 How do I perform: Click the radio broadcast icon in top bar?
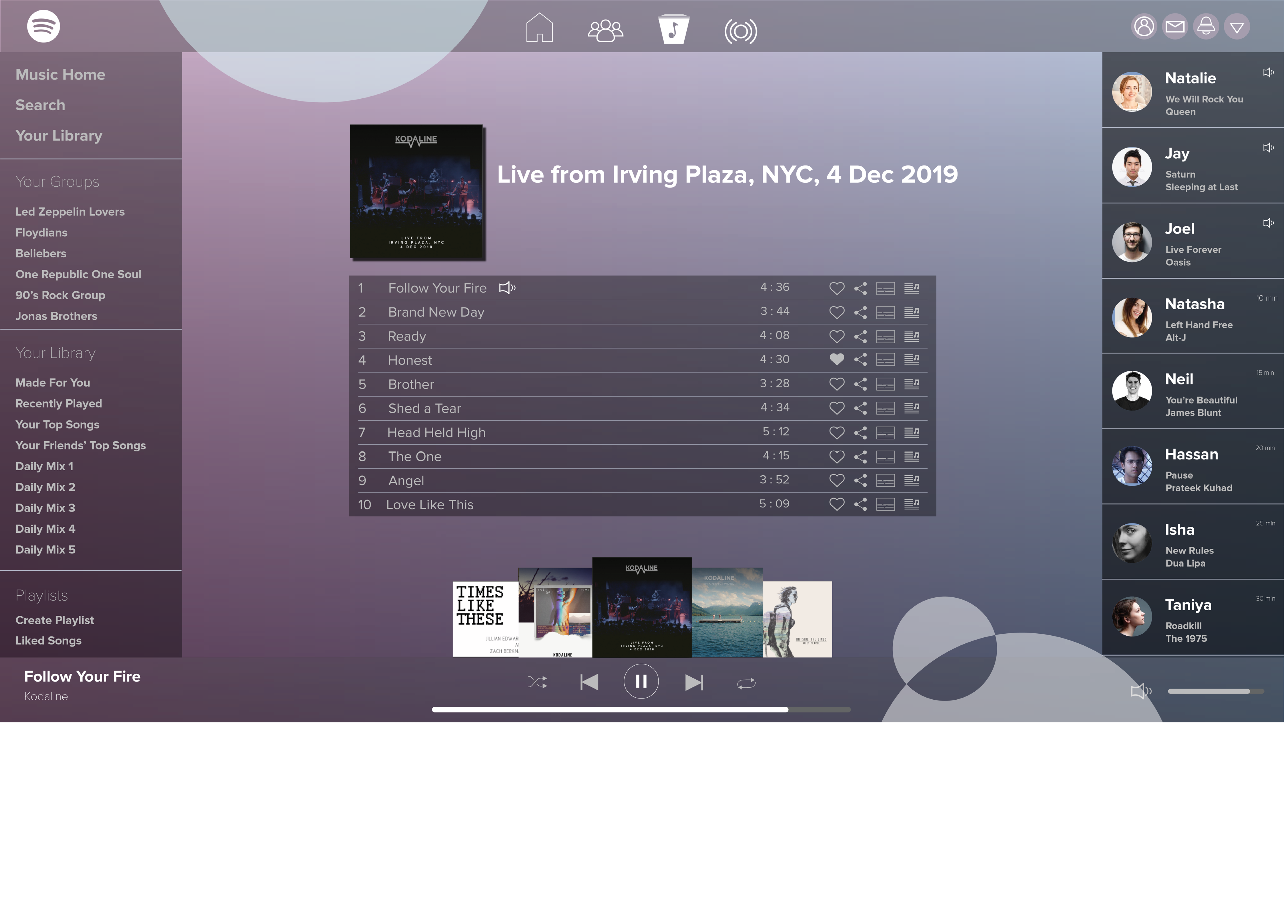(x=740, y=31)
